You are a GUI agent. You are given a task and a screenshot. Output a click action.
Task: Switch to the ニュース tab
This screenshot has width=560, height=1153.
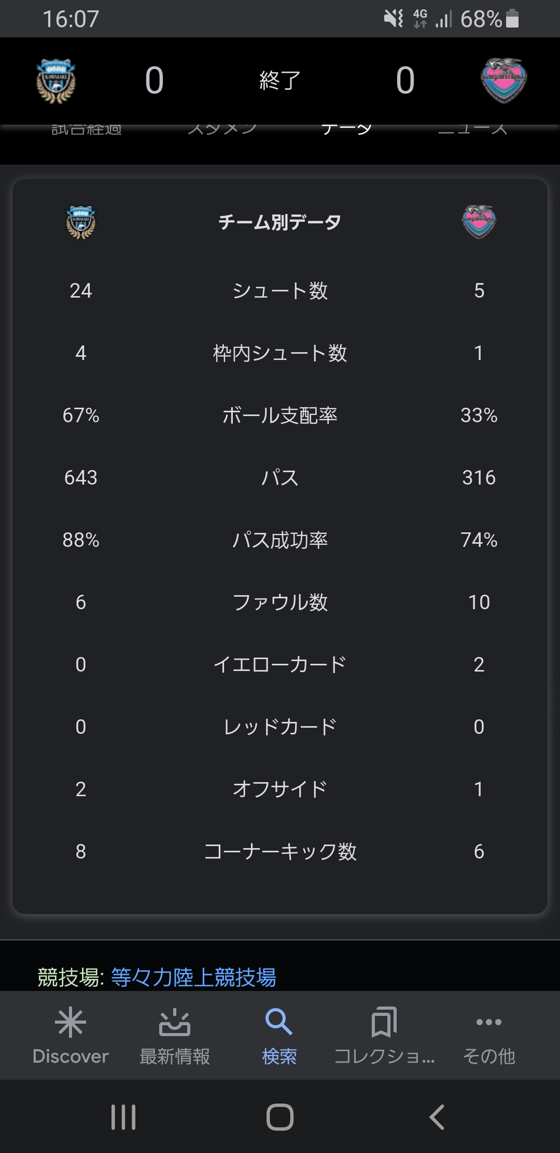pos(472,129)
